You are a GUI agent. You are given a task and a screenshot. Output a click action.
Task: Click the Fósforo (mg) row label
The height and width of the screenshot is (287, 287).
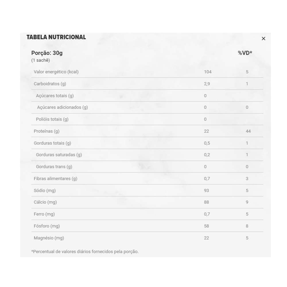pyautogui.click(x=47, y=226)
